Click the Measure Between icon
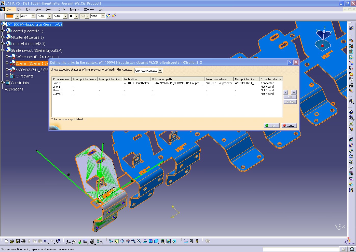Image resolution: width=356 pixels, height=252 pixels. point(186,241)
